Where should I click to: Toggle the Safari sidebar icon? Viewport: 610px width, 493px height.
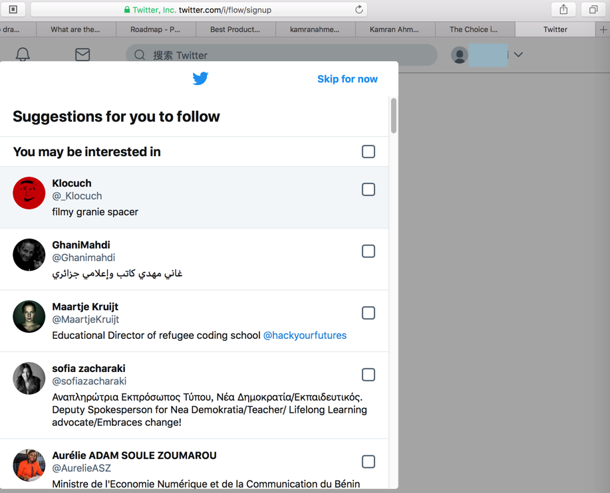click(x=13, y=9)
